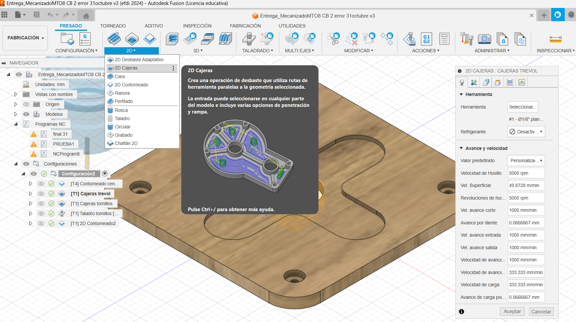Click the Home tab icon
Viewport: 576px width, 322px height.
click(x=86, y=16)
